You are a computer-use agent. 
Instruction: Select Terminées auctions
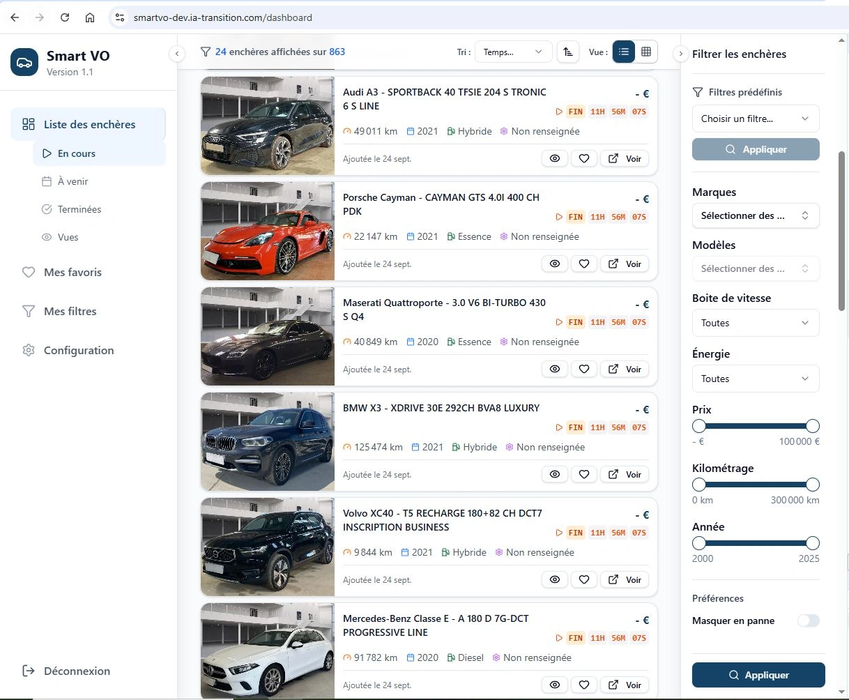[99, 209]
